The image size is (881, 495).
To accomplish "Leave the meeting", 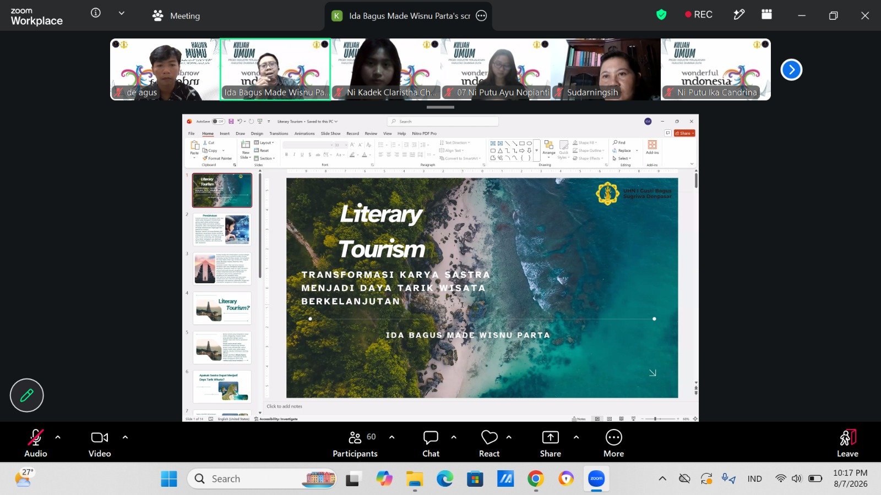I will pyautogui.click(x=847, y=443).
